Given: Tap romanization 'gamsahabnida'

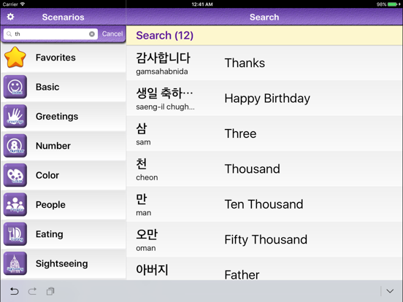Looking at the screenshot, I should (x=162, y=71).
